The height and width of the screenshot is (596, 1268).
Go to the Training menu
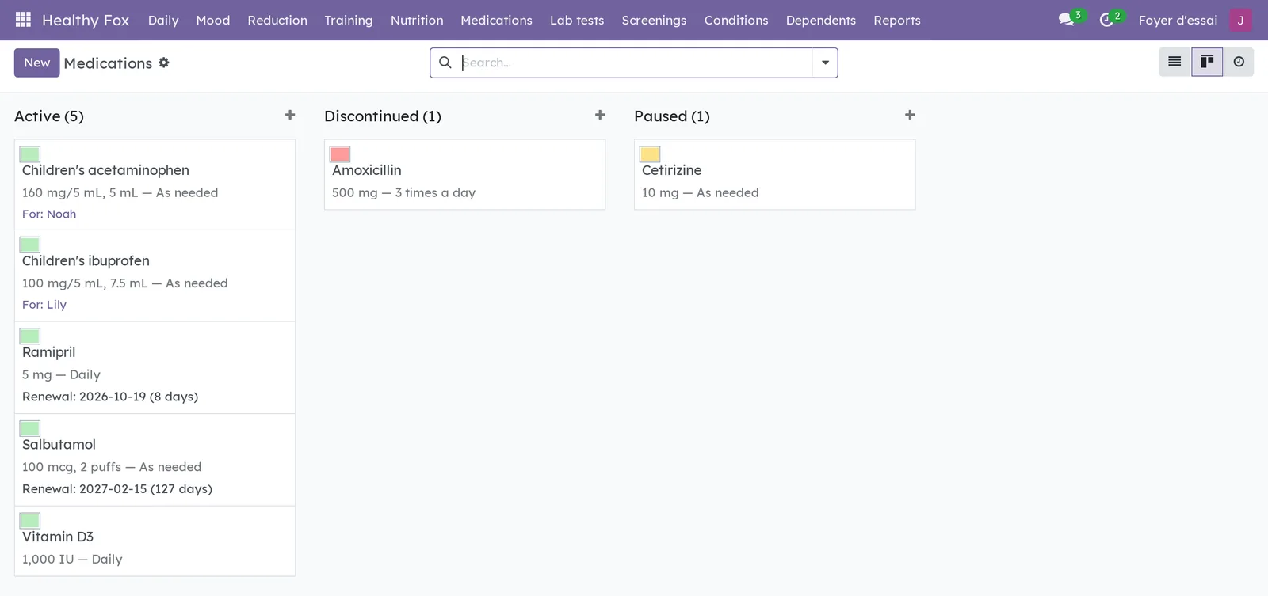click(x=349, y=20)
